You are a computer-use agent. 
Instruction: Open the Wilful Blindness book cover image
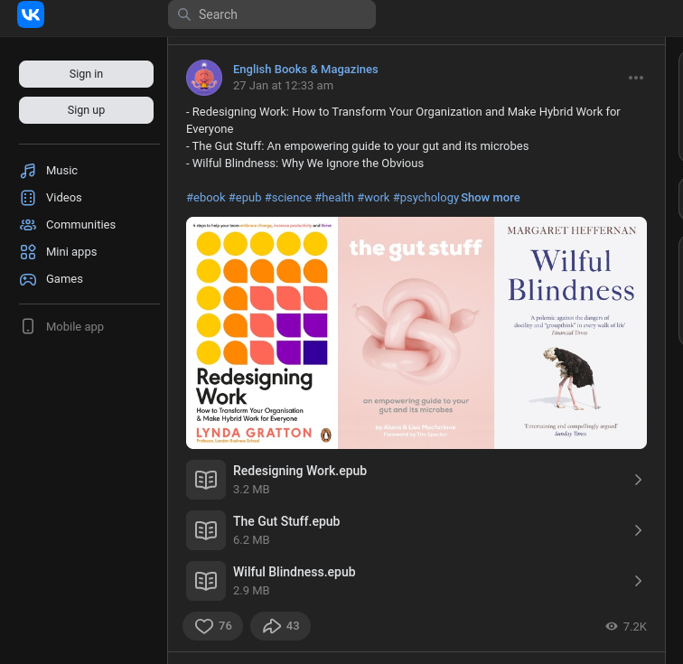tap(571, 332)
